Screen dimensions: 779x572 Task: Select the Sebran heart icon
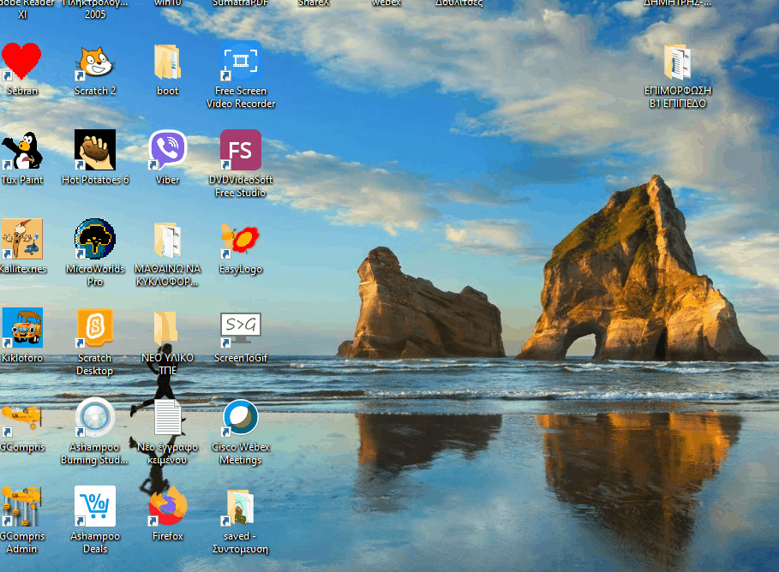pyautogui.click(x=21, y=63)
